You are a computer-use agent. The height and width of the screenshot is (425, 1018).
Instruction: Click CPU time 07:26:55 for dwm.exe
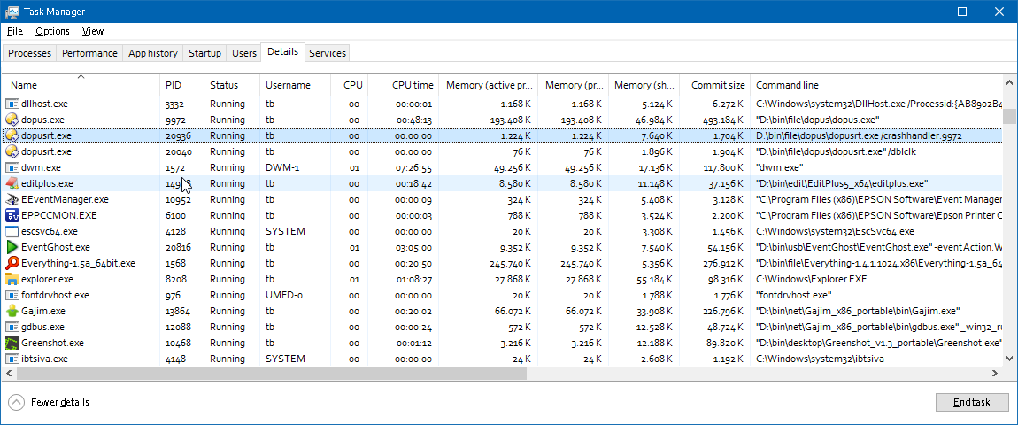(x=413, y=167)
